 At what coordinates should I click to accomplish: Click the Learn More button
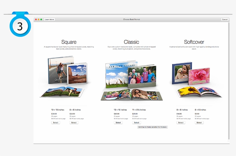[49, 20]
